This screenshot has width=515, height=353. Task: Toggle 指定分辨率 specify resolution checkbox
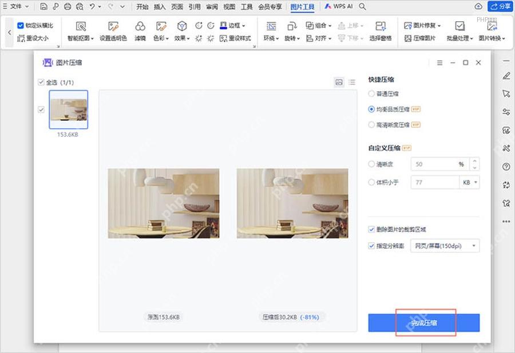pos(371,246)
